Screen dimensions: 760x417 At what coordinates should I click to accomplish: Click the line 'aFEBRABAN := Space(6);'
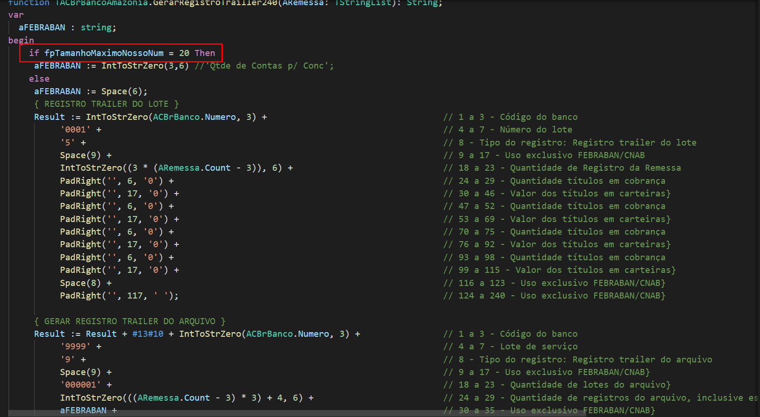pos(91,91)
